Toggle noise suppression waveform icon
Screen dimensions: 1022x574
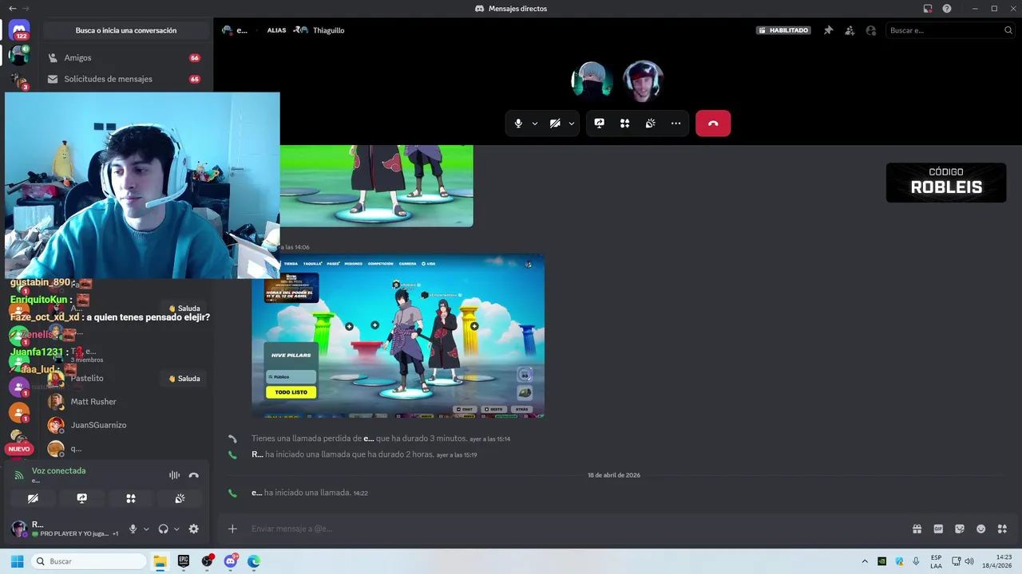[x=174, y=475]
